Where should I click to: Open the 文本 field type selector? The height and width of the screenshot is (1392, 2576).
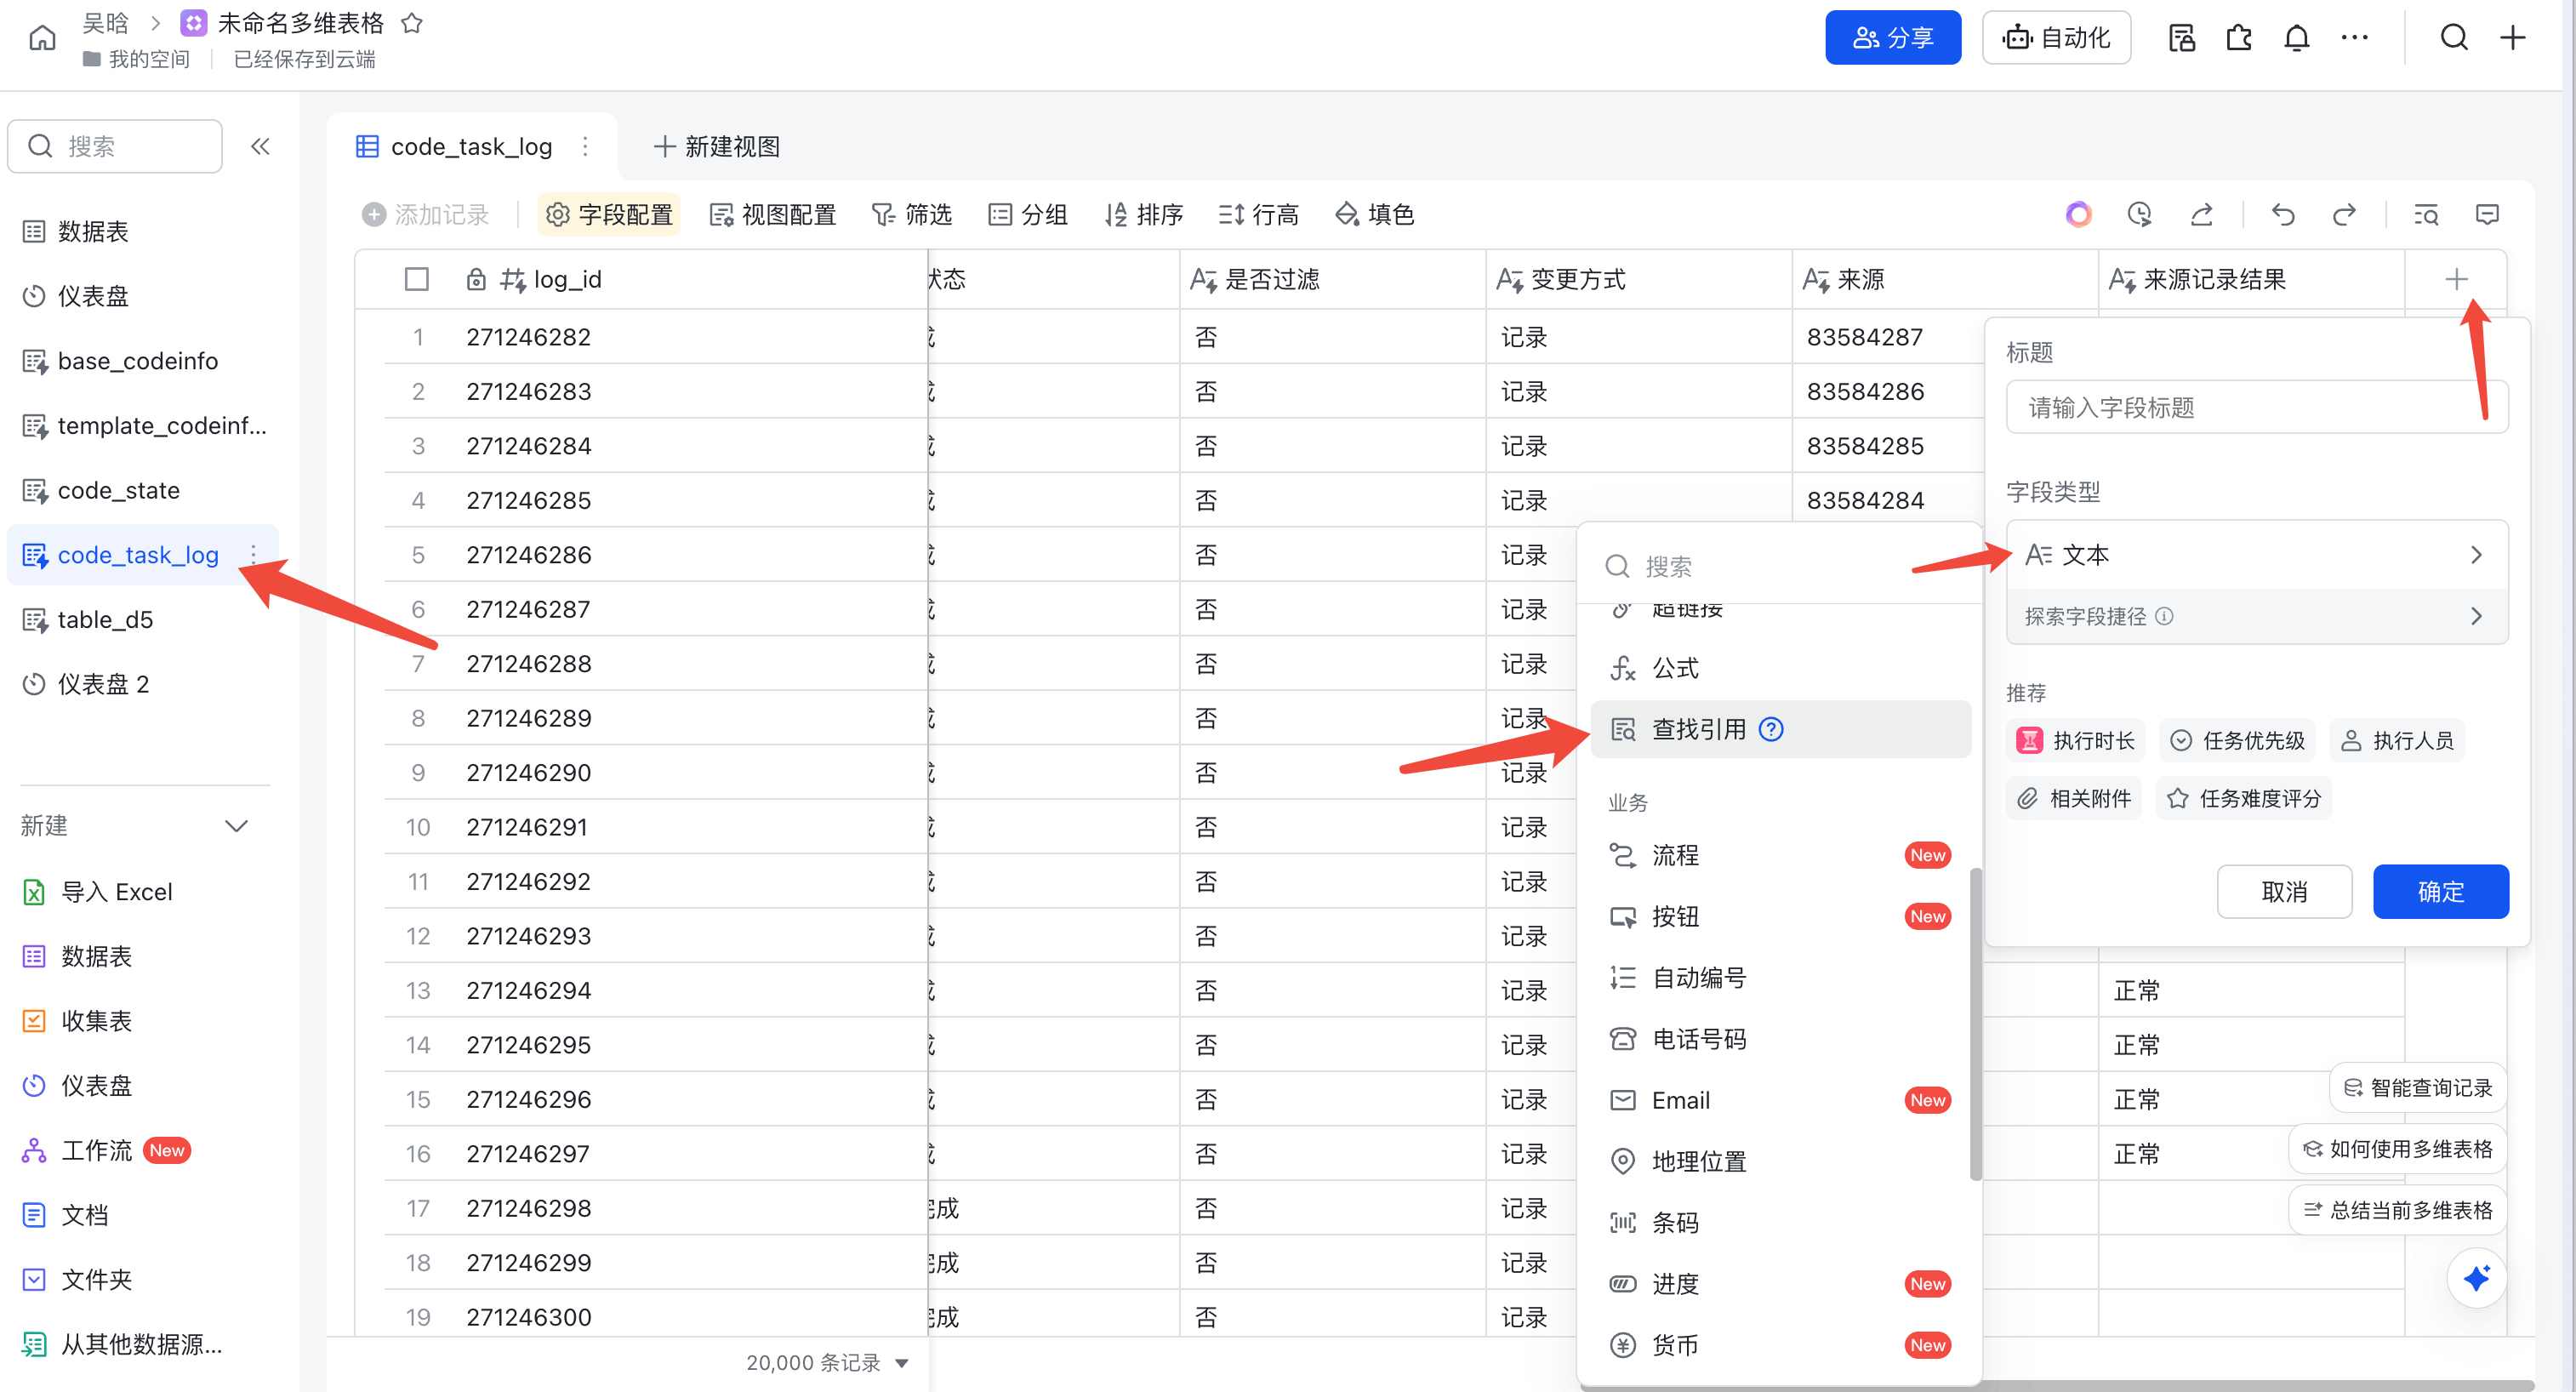pos(2256,554)
